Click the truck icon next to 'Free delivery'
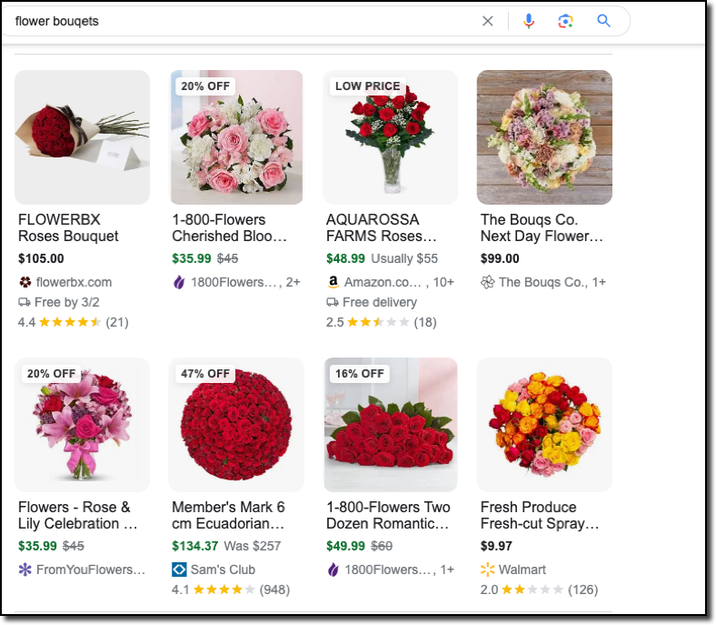716x625 pixels. [333, 302]
